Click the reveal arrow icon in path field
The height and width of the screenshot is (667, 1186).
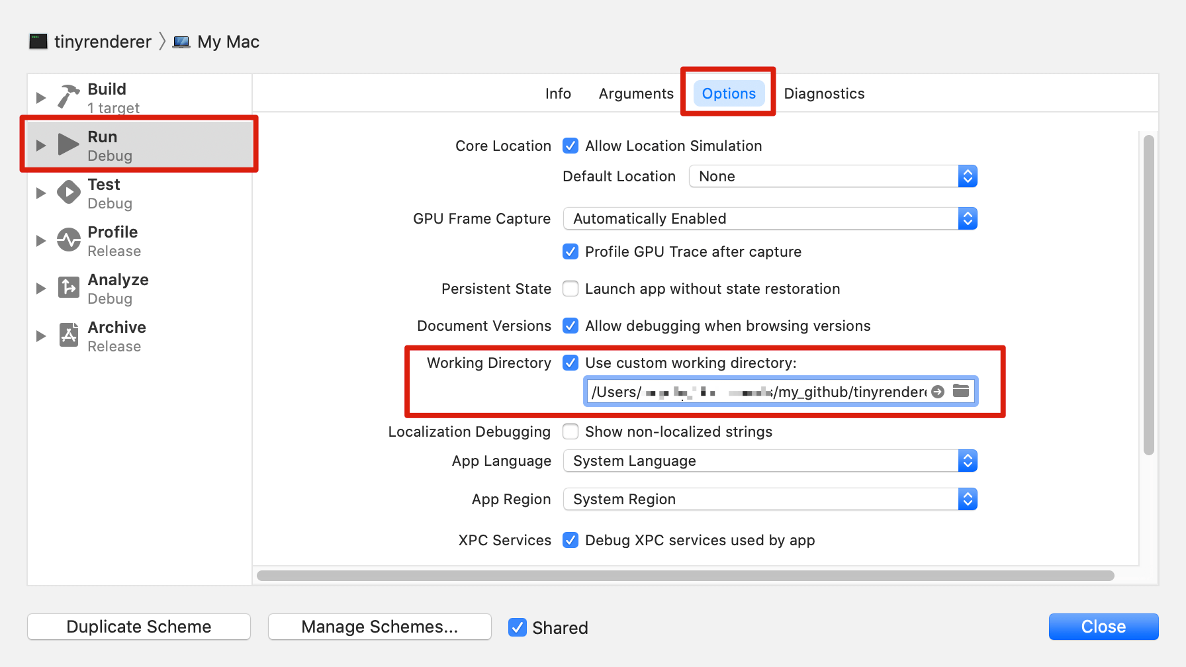[938, 392]
